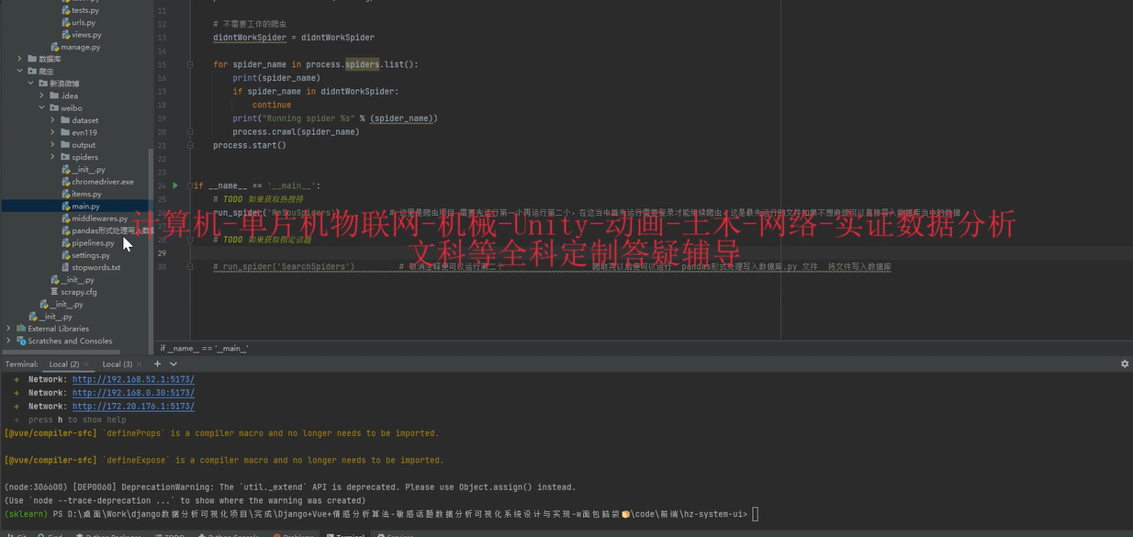The width and height of the screenshot is (1133, 537).
Task: Click the Scratches and Consoles icon
Action: pos(21,341)
